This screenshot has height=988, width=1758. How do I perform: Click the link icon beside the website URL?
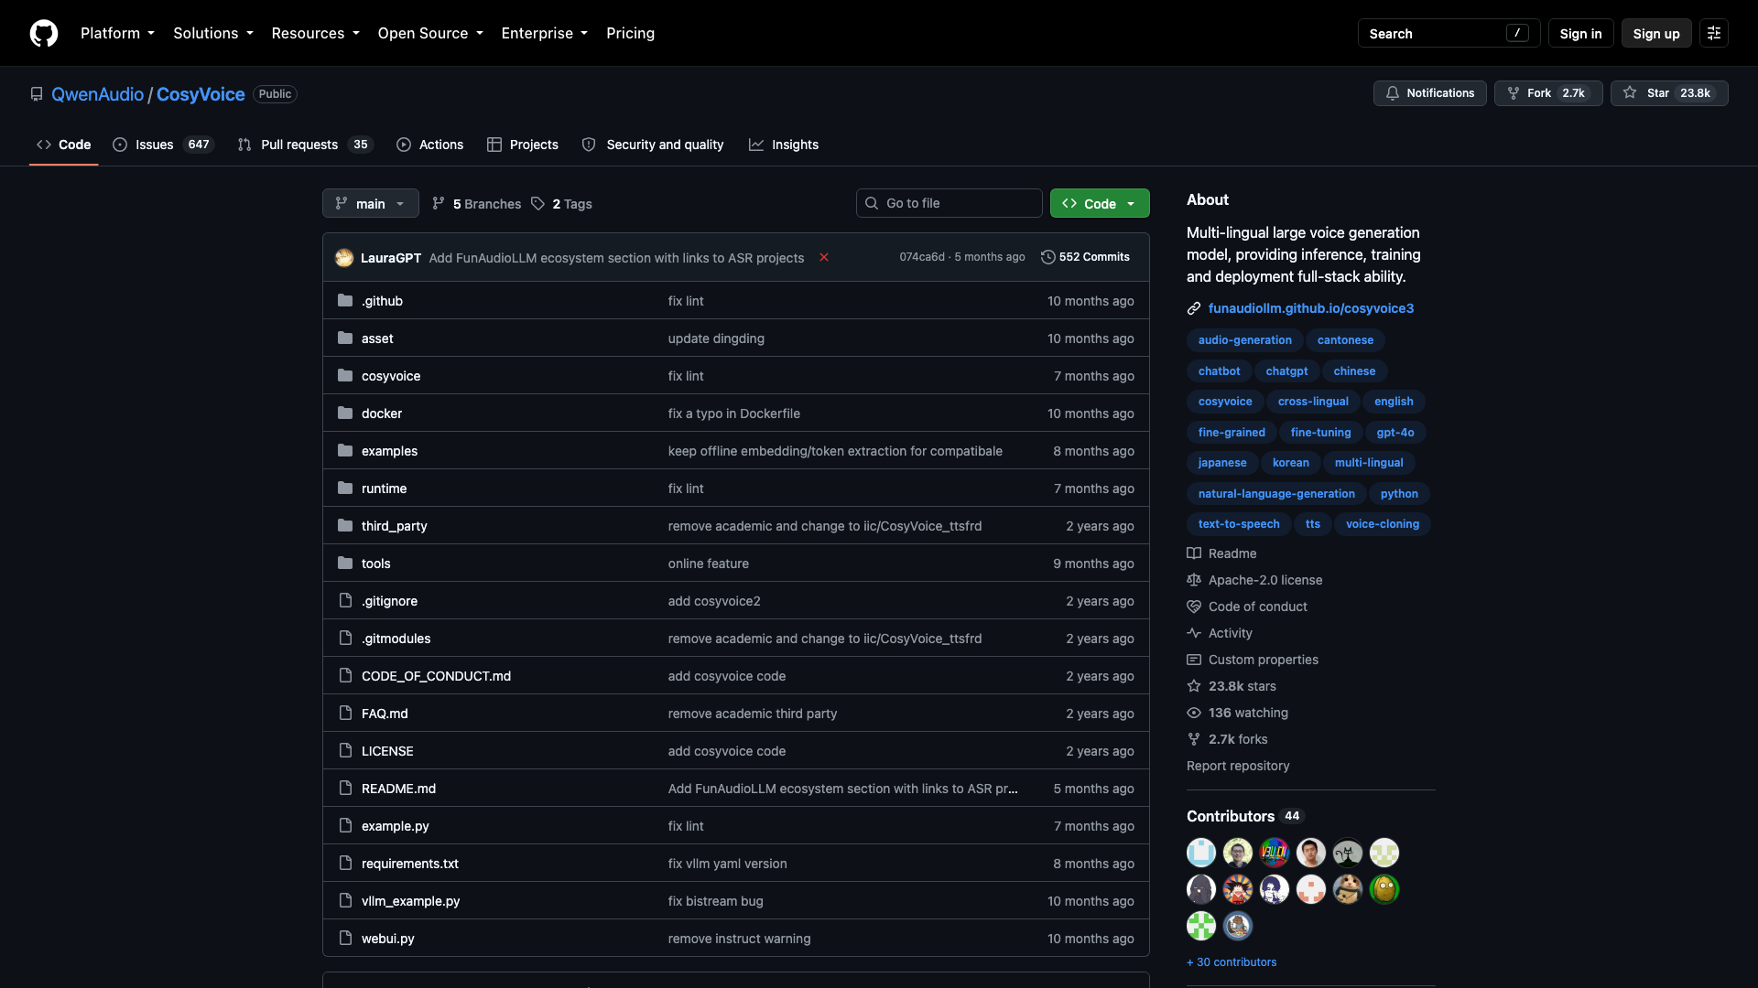[x=1194, y=308]
